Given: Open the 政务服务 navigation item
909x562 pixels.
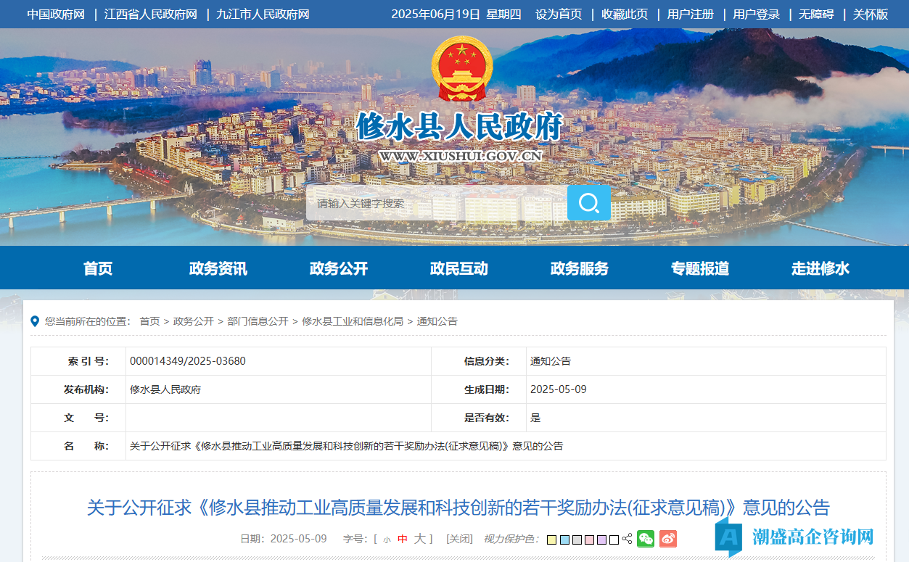Looking at the screenshot, I should [580, 268].
